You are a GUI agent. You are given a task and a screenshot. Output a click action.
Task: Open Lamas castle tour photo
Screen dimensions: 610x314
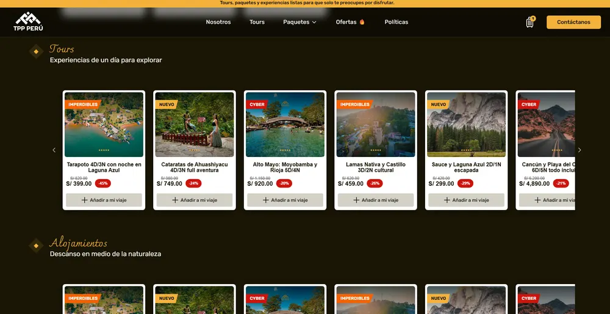[376, 125]
